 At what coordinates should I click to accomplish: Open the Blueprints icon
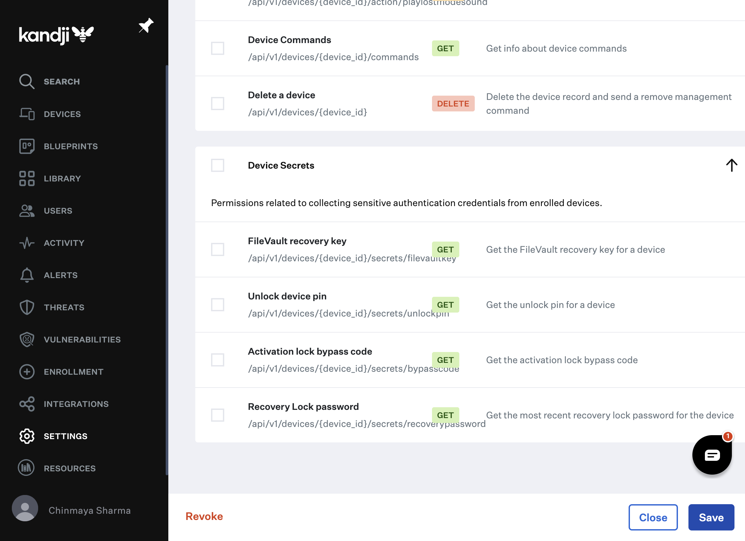coord(27,146)
